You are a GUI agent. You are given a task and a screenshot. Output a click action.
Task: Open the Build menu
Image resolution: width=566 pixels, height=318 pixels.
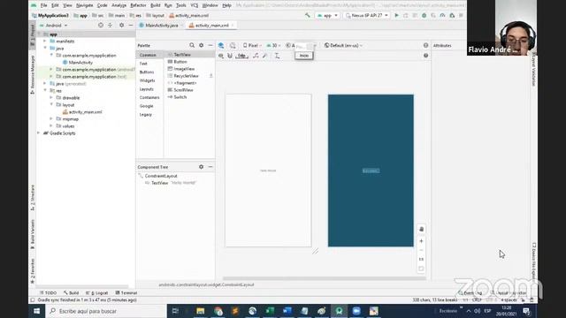156,5
